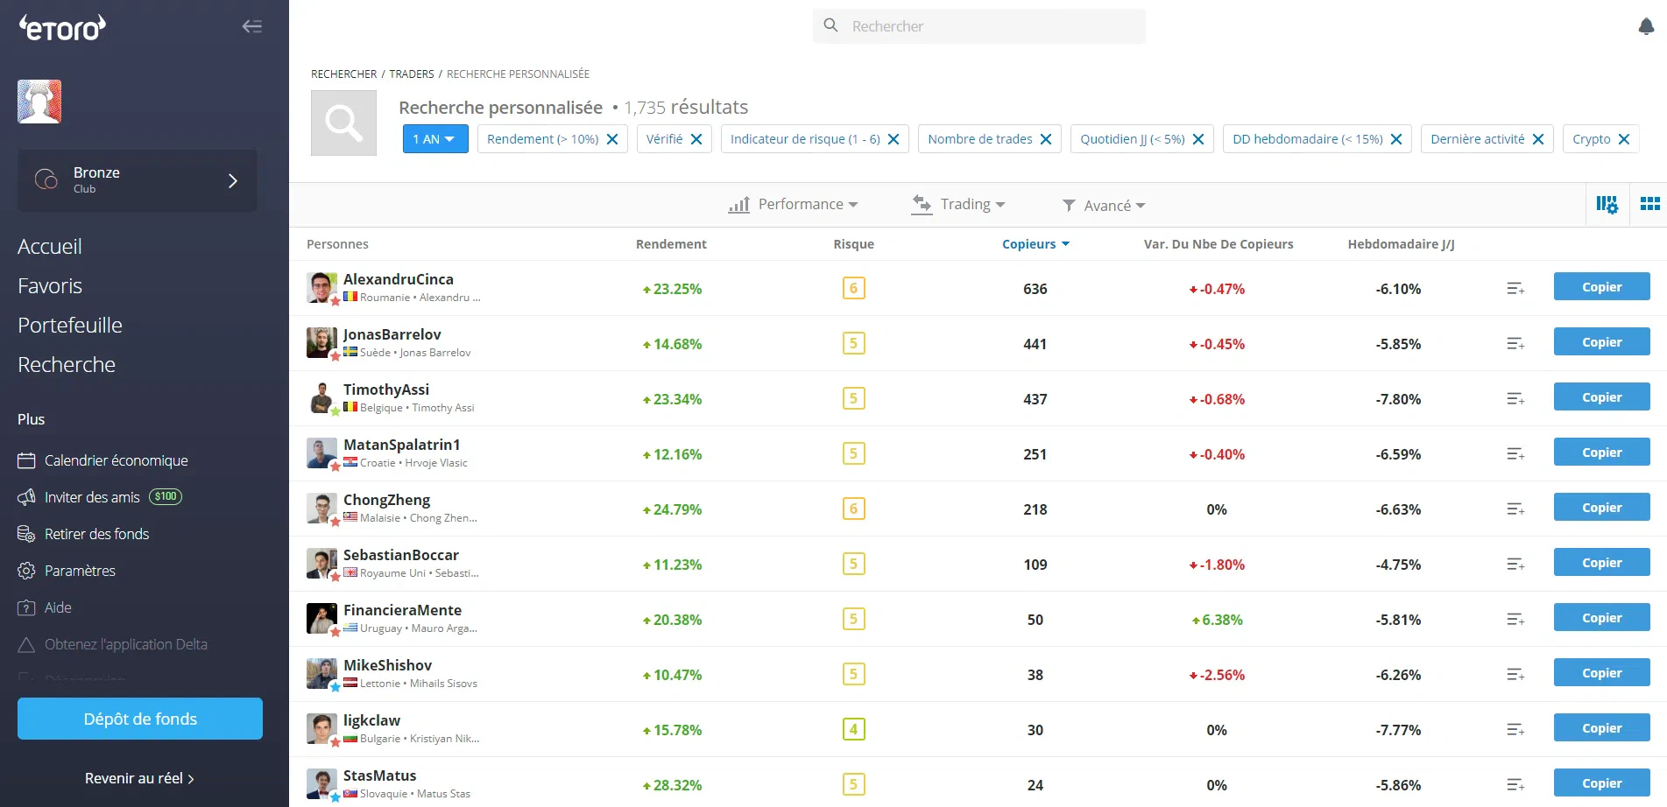Open the 1 AN period dropdown
The height and width of the screenshot is (807, 1667).
435,139
